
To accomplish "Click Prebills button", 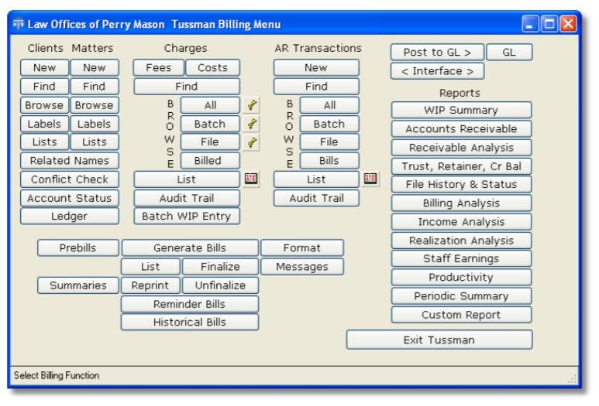I will point(78,247).
